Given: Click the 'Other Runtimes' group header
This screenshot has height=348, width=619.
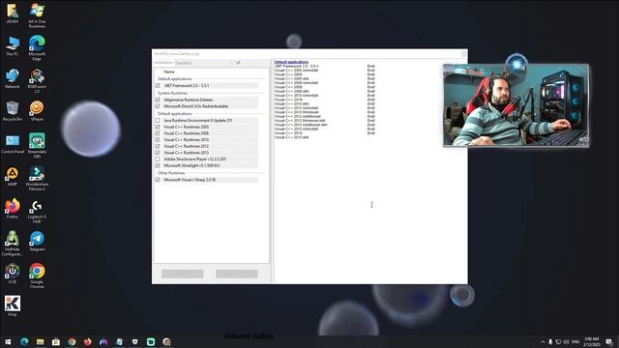Looking at the screenshot, I should click(x=171, y=173).
